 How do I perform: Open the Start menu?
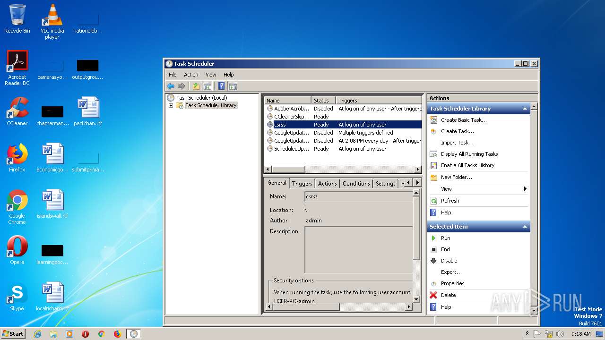point(13,333)
